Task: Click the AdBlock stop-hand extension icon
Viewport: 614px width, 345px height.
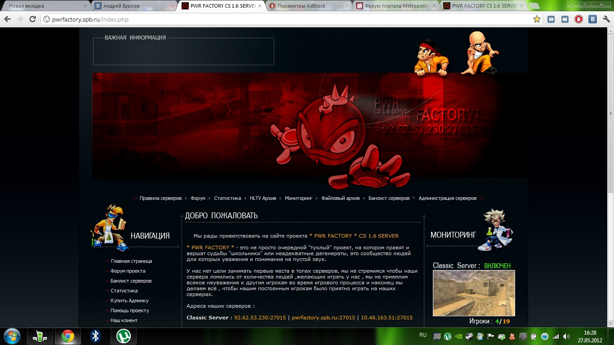Action: click(x=579, y=19)
